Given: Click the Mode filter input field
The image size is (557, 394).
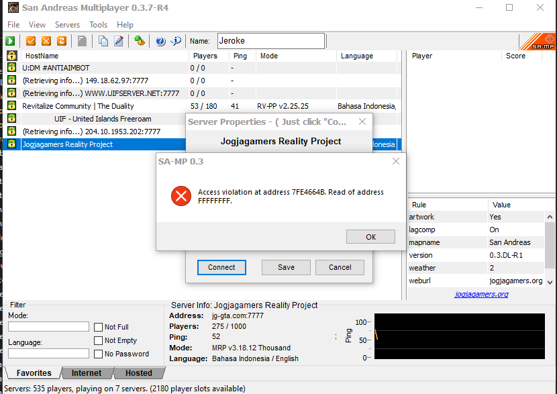Looking at the screenshot, I should point(49,326).
